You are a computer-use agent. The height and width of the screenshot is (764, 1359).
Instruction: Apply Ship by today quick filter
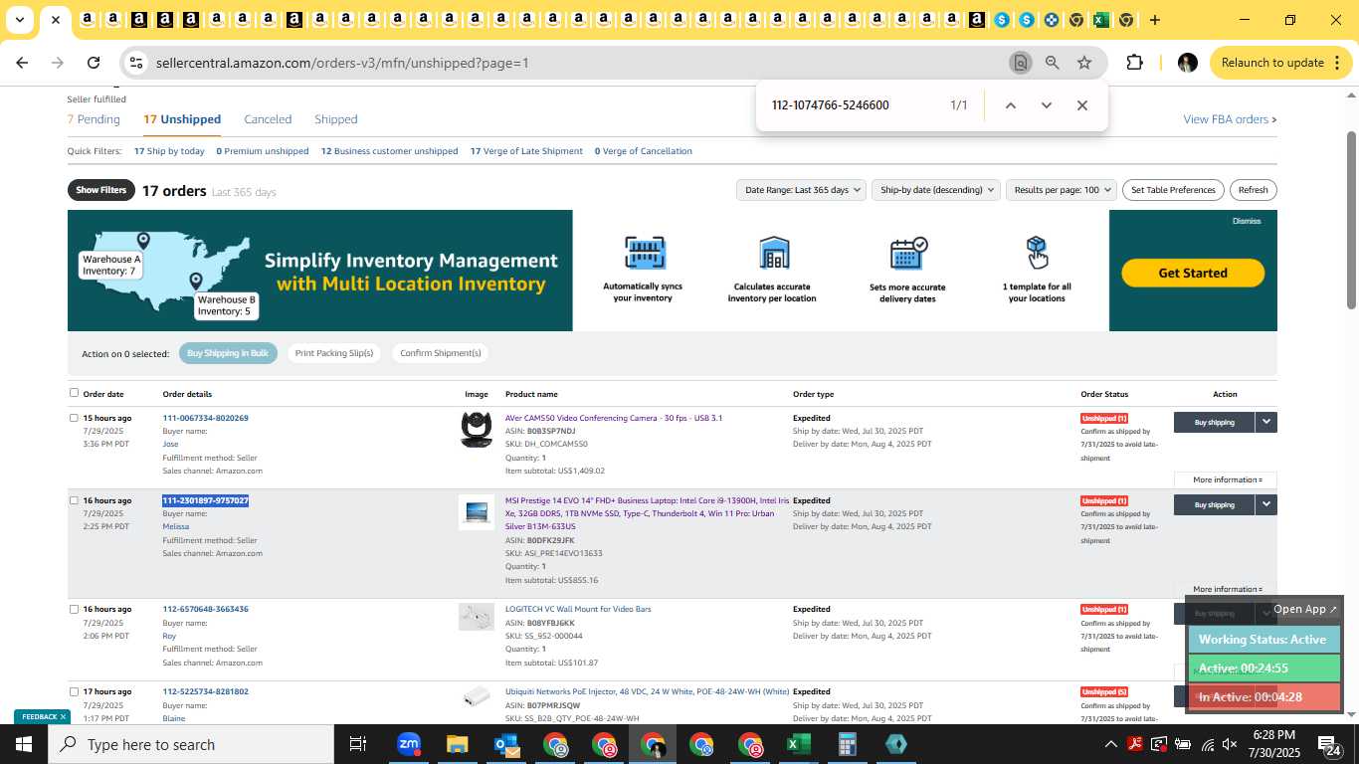click(169, 151)
